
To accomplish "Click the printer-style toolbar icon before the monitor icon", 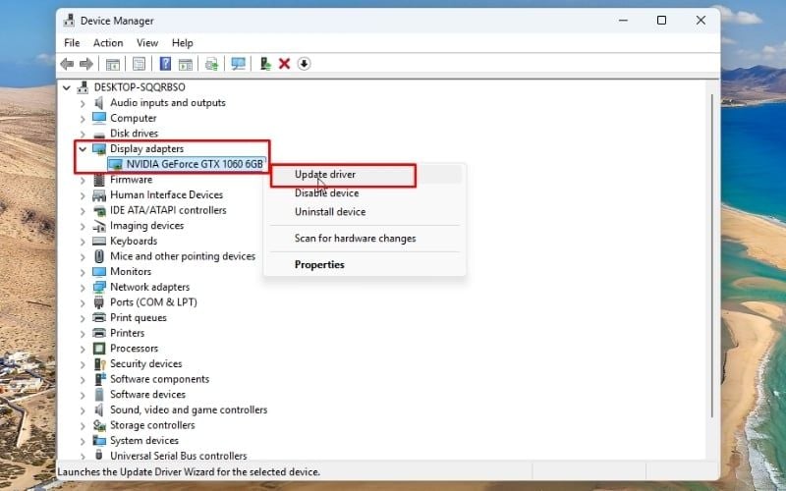I will point(211,64).
